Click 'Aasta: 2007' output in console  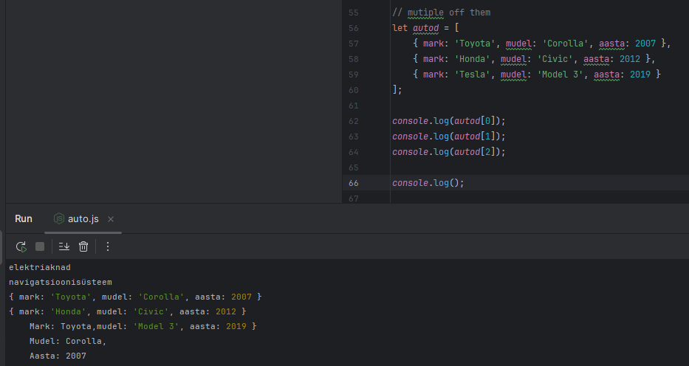[x=58, y=356]
